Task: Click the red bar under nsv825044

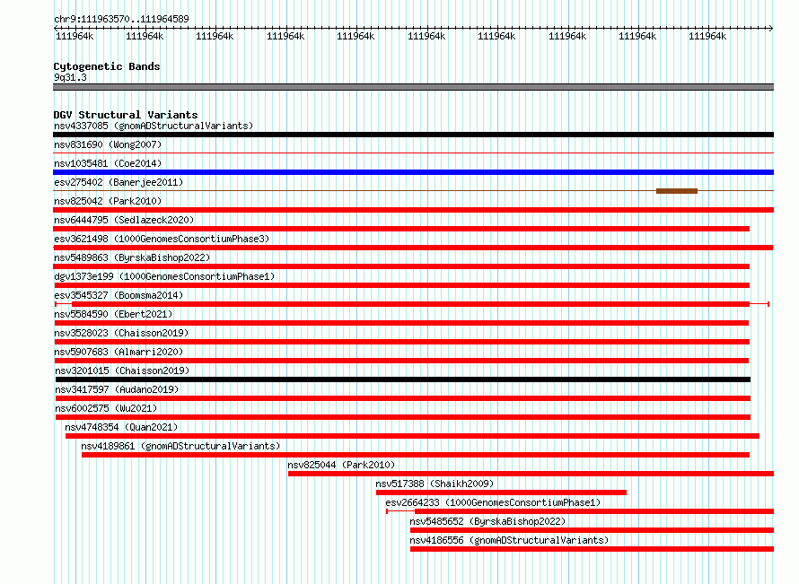Action: coord(531,474)
